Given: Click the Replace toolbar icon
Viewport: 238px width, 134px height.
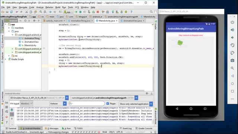Looking at the screenshot, I should point(45,12).
